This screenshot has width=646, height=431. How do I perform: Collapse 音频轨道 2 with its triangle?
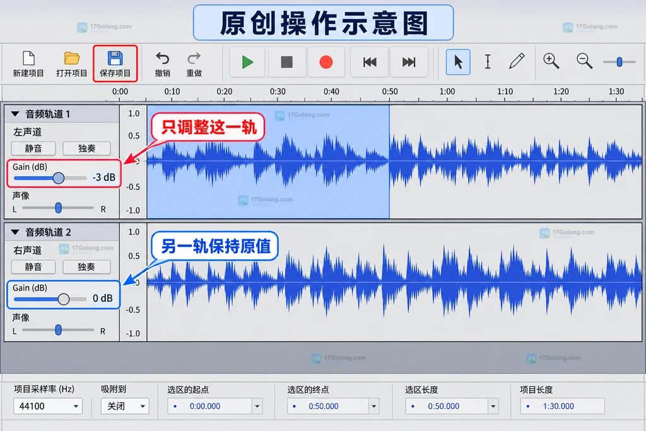(x=15, y=232)
